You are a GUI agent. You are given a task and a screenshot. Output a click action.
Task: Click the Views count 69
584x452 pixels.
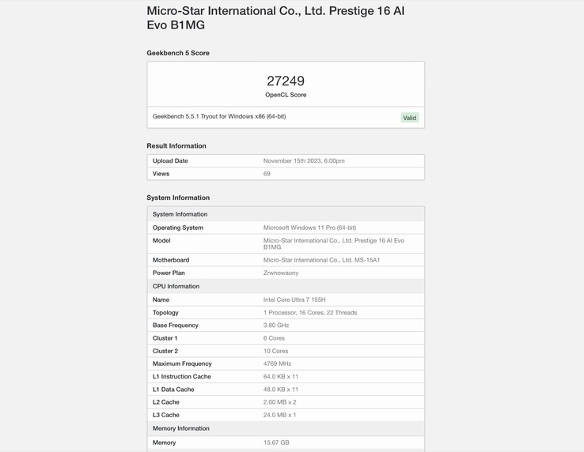[x=267, y=174]
